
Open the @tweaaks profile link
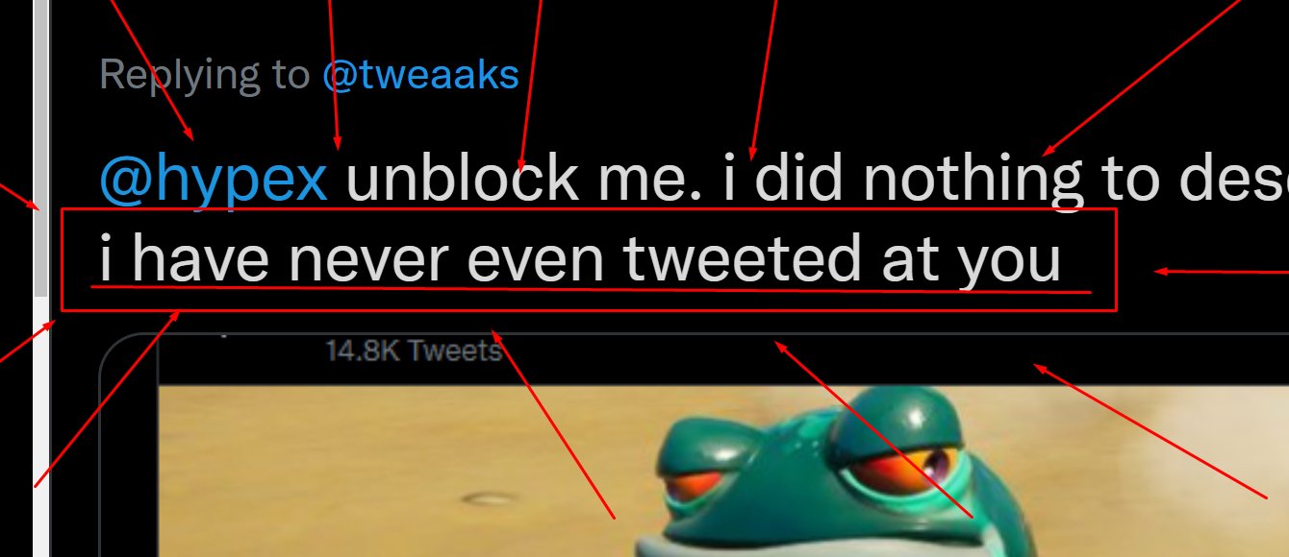[420, 75]
